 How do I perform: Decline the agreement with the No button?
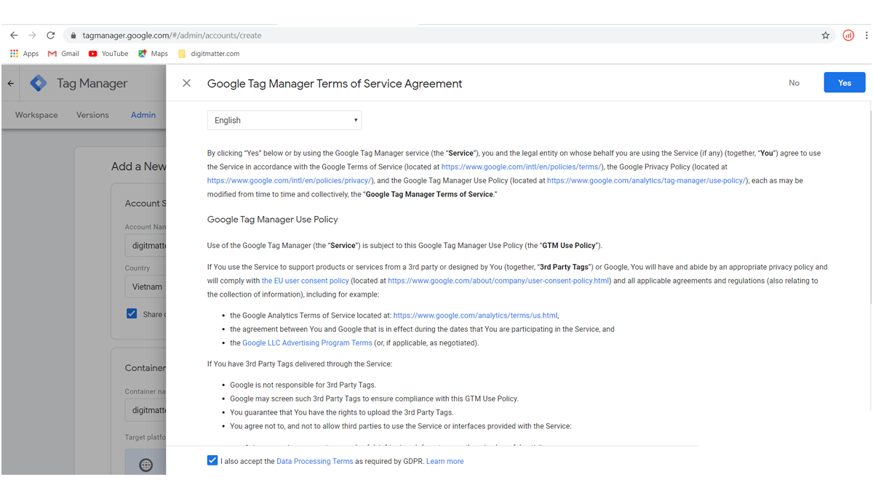794,83
